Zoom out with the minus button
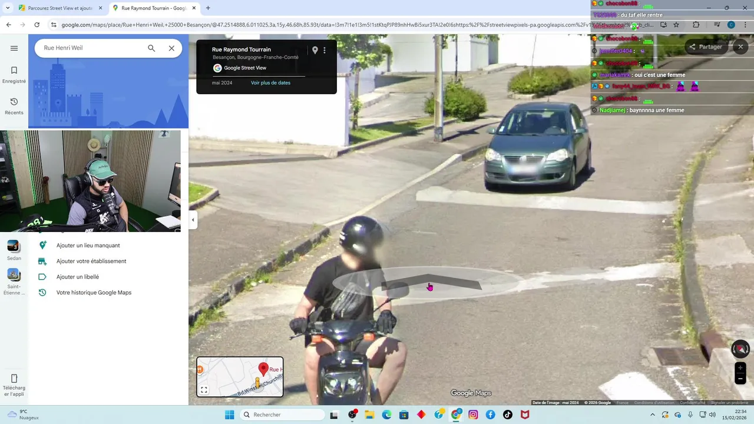 point(740,379)
